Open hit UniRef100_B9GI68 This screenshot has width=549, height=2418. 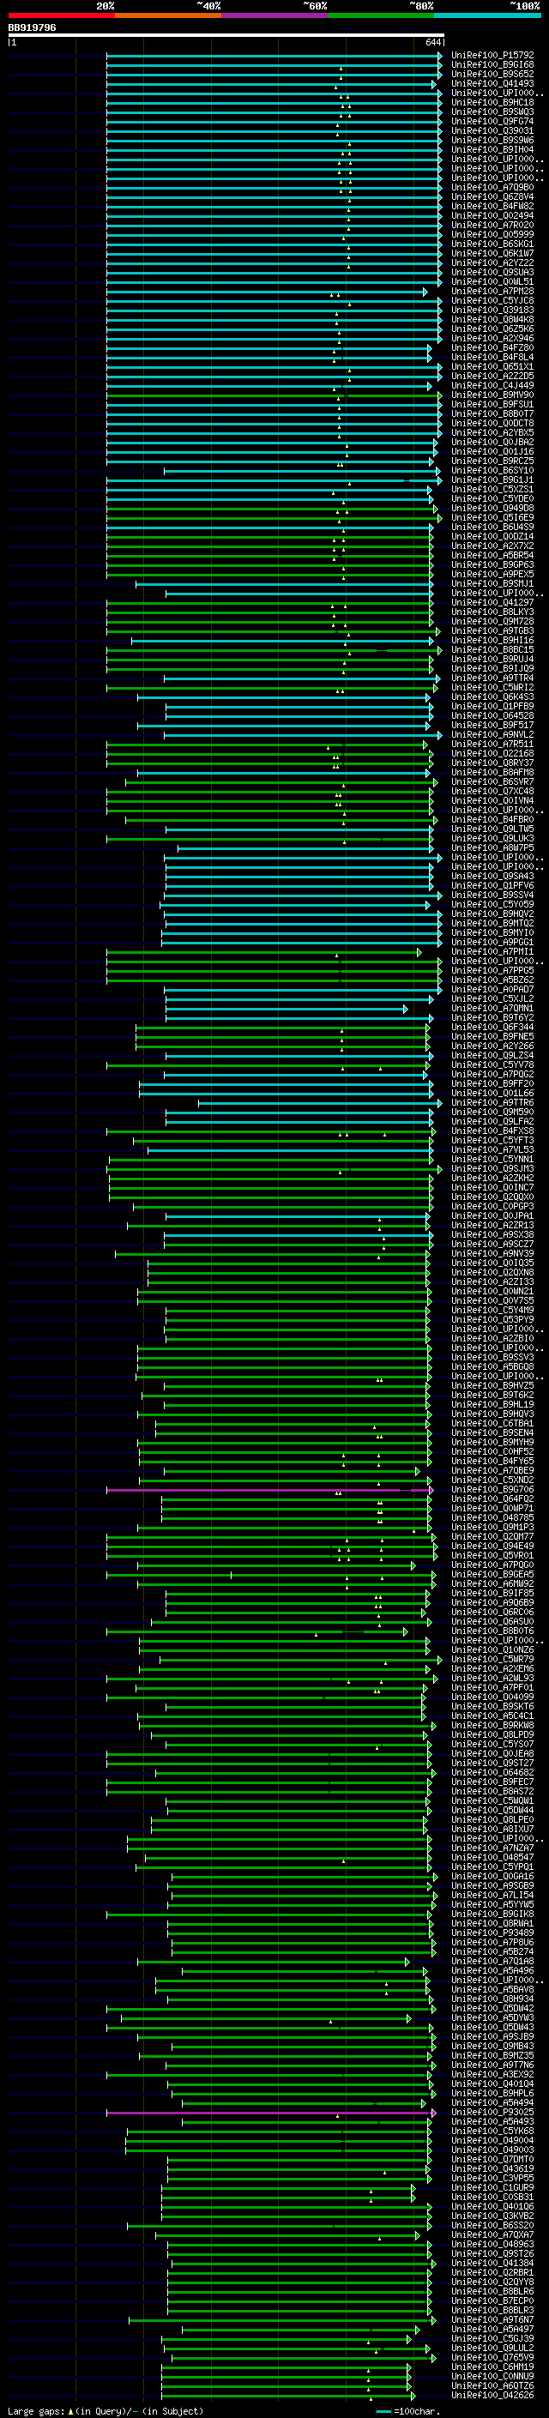pos(492,65)
